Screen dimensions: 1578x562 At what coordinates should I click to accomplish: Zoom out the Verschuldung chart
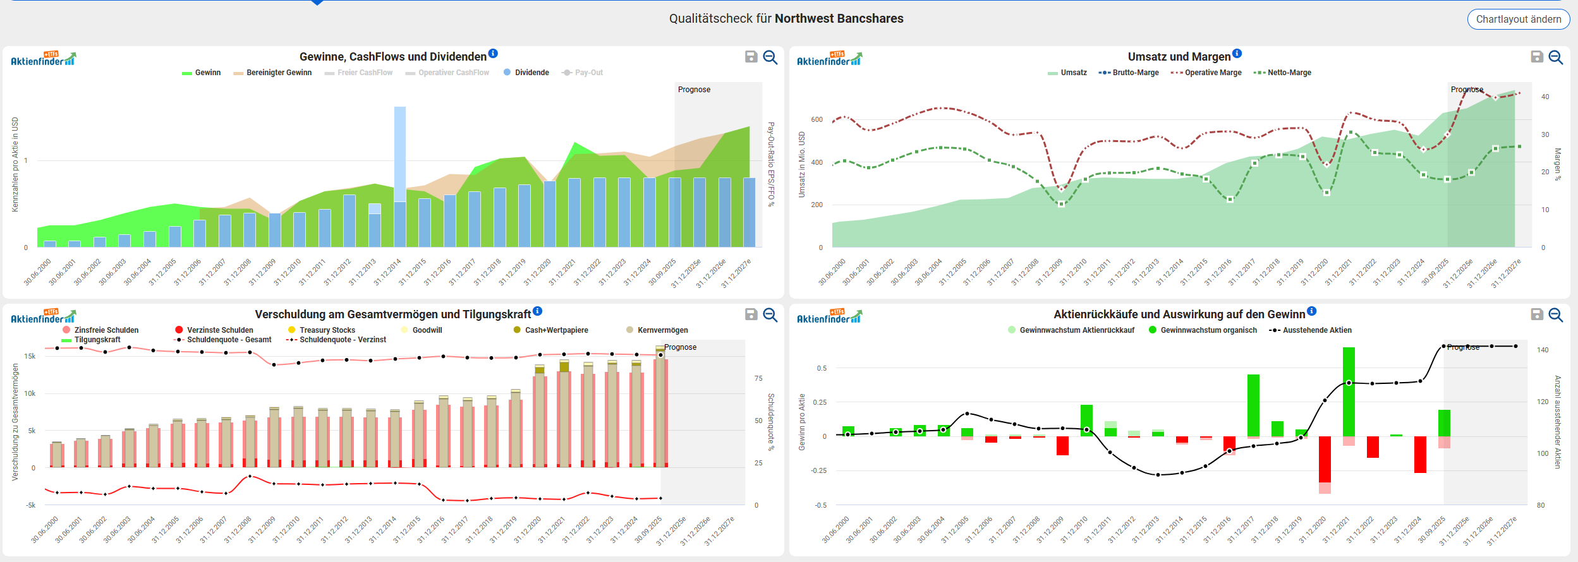[x=770, y=314]
